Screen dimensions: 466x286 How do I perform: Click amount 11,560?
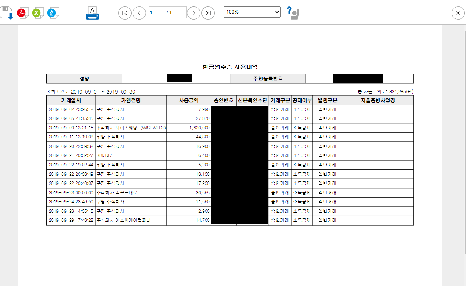point(203,202)
